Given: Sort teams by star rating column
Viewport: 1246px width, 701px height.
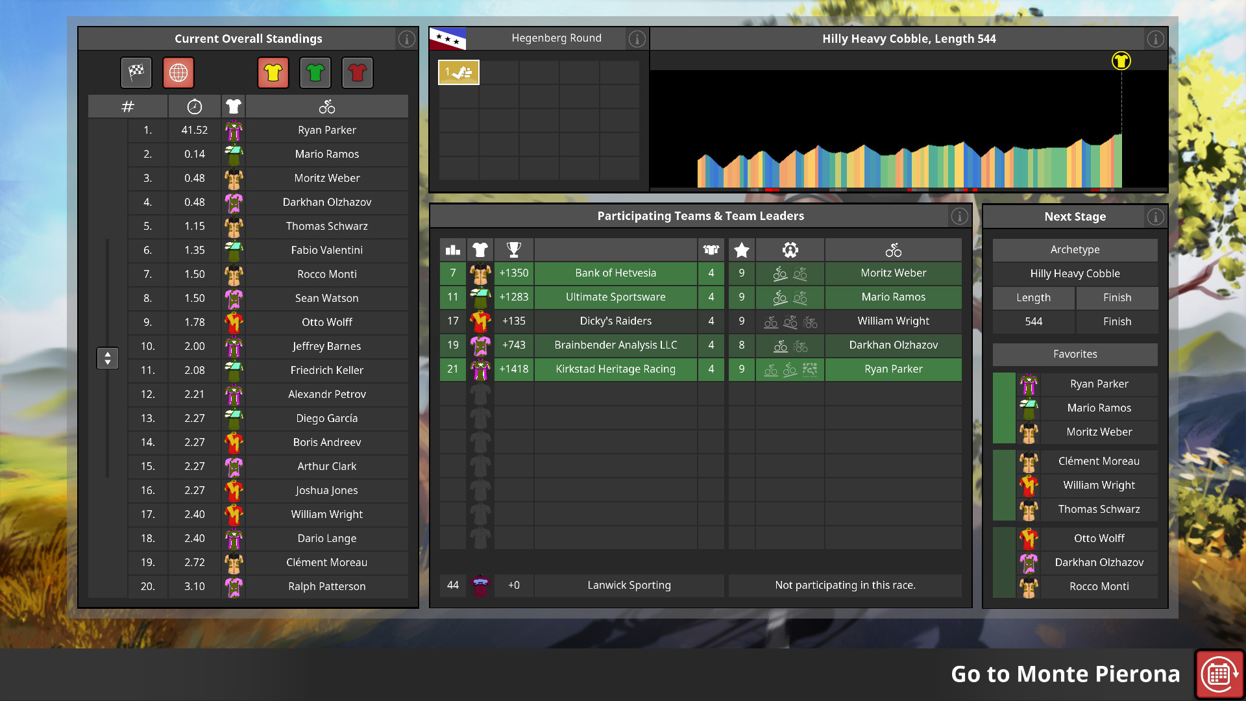Looking at the screenshot, I should coord(742,250).
